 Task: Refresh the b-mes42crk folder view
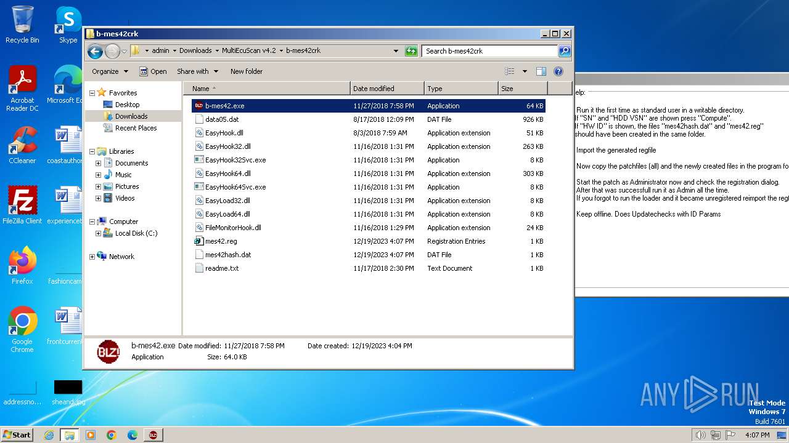(411, 51)
